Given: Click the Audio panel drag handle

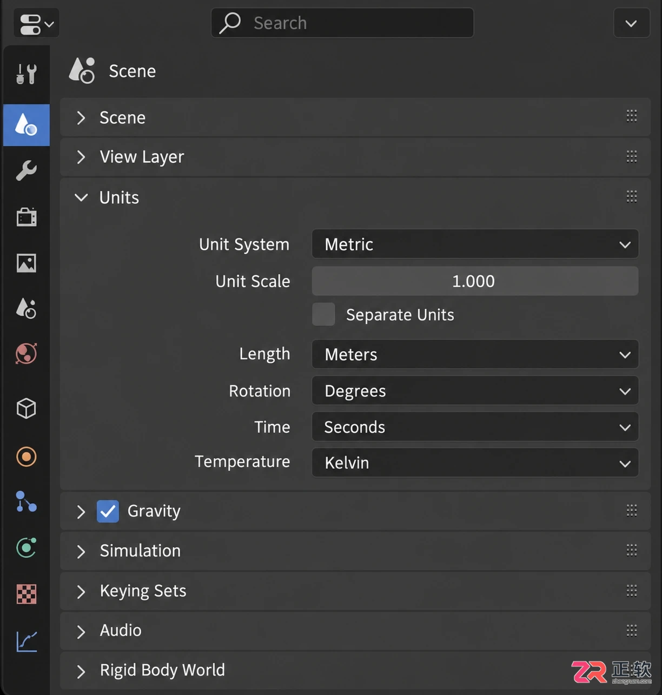Looking at the screenshot, I should tap(632, 630).
